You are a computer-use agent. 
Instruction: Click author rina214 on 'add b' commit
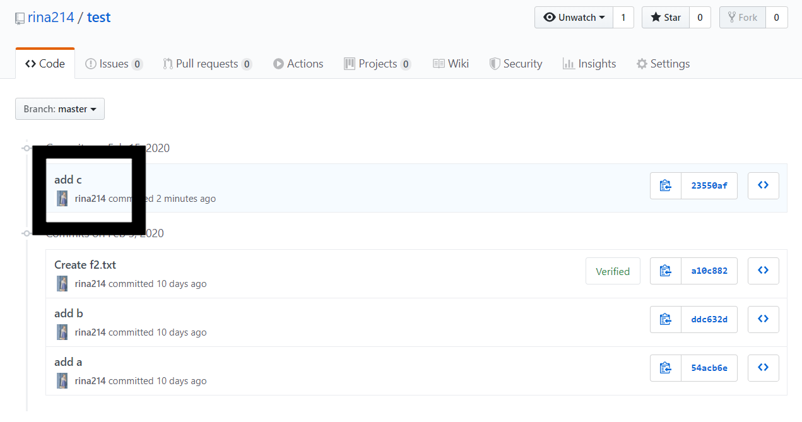point(90,332)
